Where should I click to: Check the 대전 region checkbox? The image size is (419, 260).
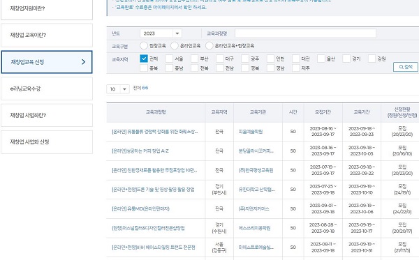click(296, 59)
